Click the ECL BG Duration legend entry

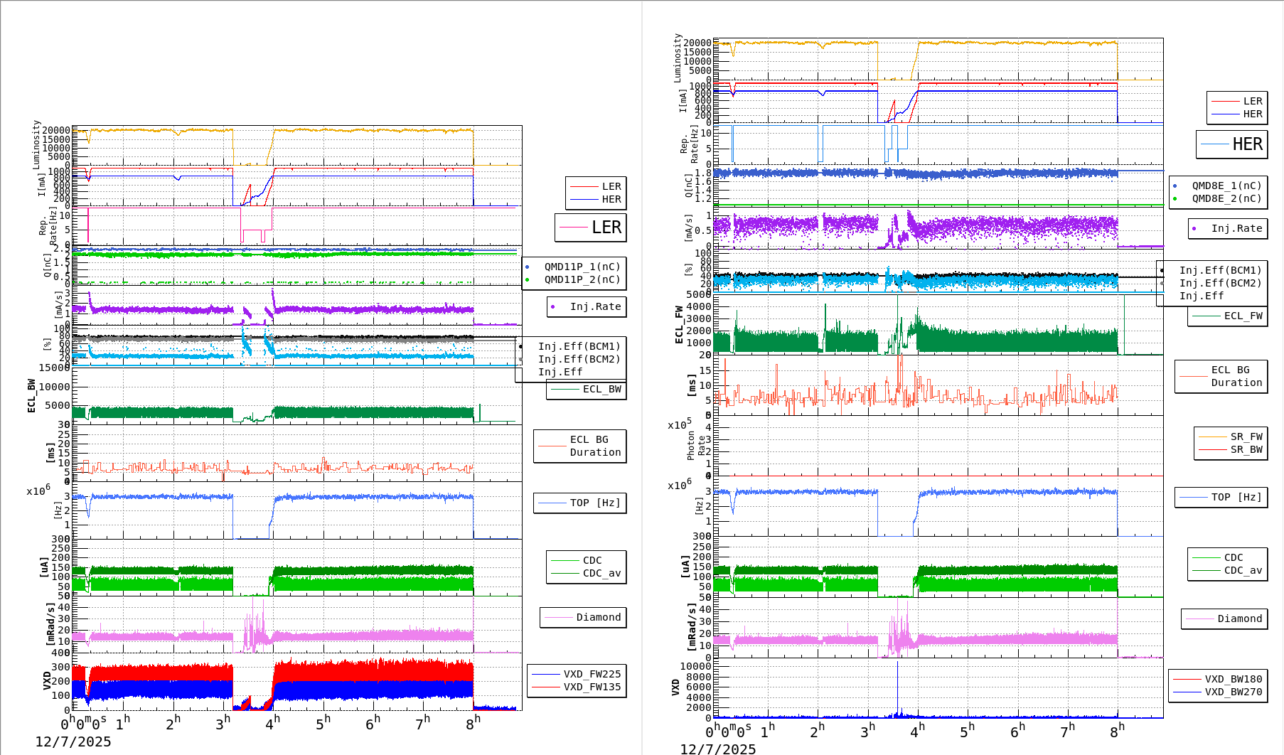point(580,446)
